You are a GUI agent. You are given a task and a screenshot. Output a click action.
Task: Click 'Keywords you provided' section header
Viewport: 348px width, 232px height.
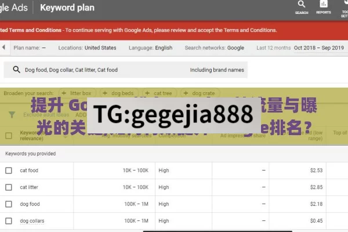tap(31, 154)
